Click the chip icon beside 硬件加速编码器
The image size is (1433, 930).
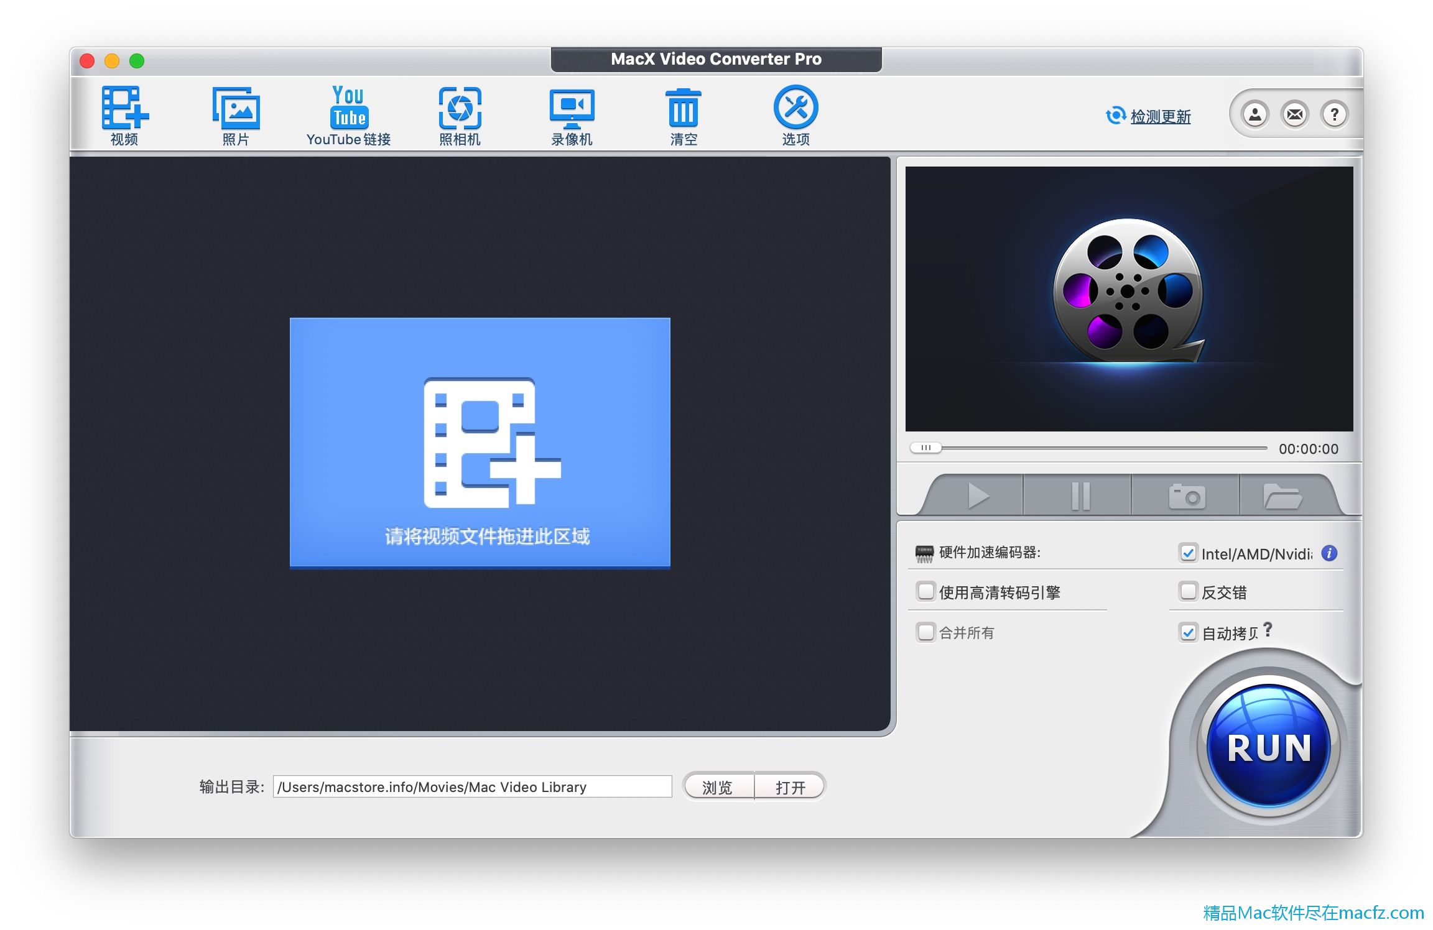tap(924, 553)
